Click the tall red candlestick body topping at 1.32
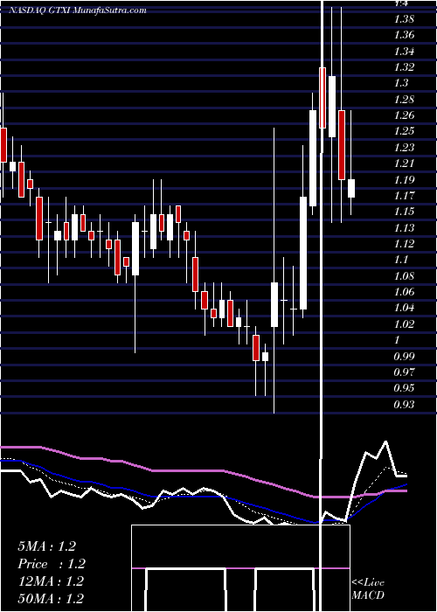Screen dimensions: 437x612 tap(323, 98)
